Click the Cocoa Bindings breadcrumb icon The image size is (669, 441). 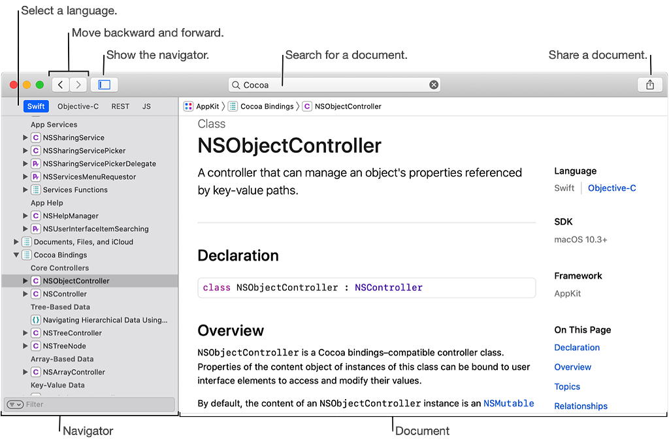(233, 106)
